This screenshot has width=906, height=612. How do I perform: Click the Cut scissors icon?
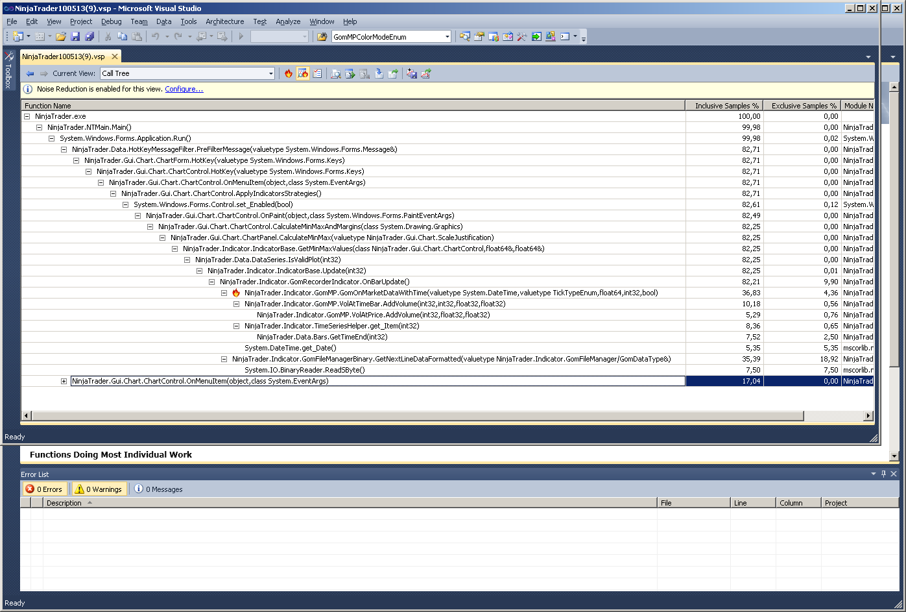(108, 37)
